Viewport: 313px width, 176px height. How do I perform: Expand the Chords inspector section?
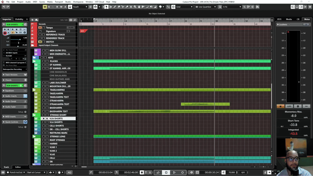(x=14, y=80)
